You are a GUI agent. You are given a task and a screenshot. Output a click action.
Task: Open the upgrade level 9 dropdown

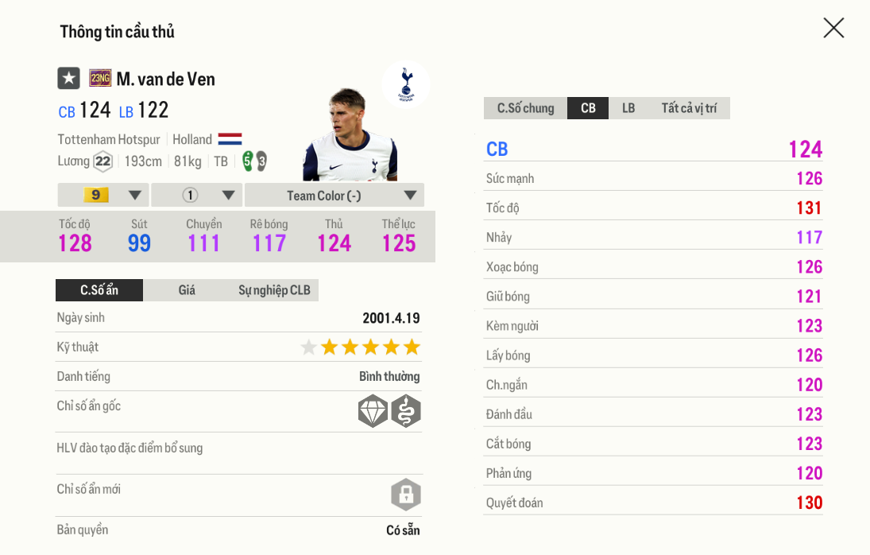(x=103, y=195)
